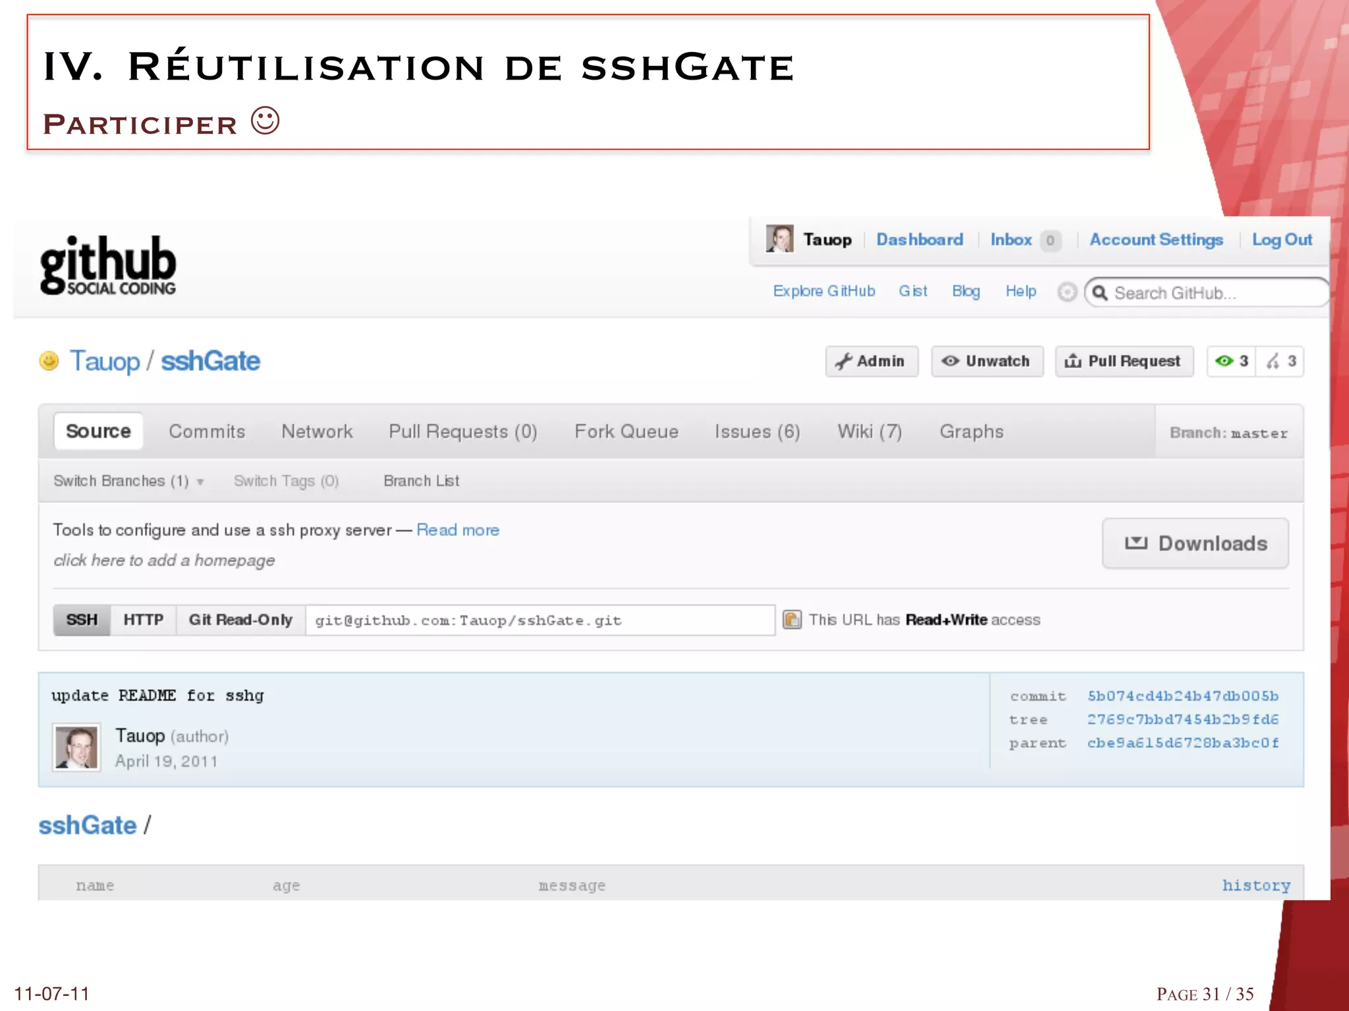The image size is (1349, 1011).
Task: Click 'update README for sshg' commit message
Action: (x=157, y=696)
